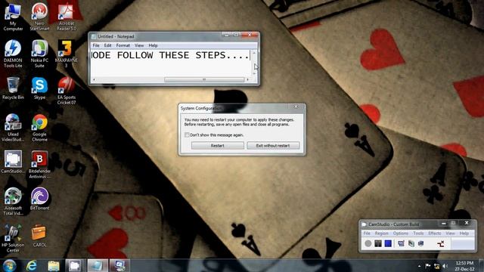Open CamStudio View menu
484x272 pixels.
(450, 233)
